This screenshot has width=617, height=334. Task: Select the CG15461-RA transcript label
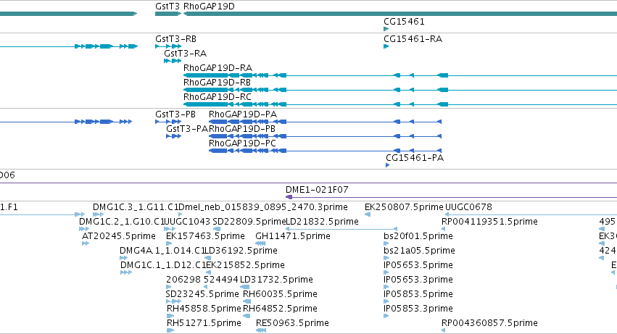[x=413, y=39]
